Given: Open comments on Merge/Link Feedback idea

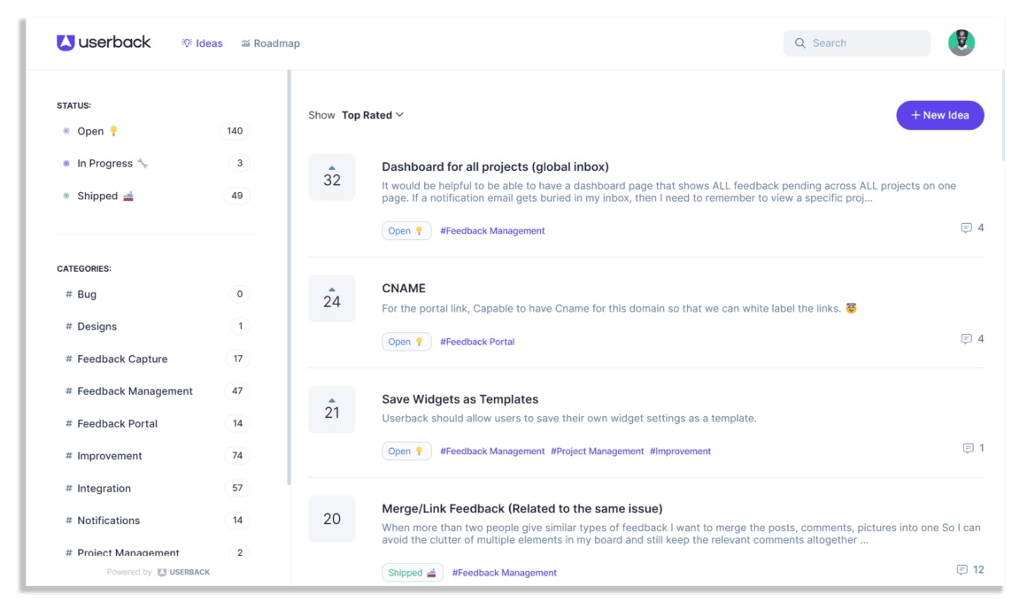Looking at the screenshot, I should [963, 569].
